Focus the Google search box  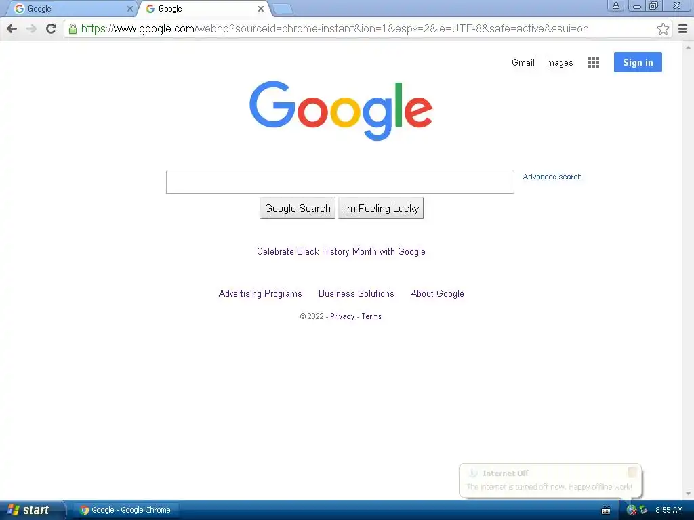pos(340,182)
